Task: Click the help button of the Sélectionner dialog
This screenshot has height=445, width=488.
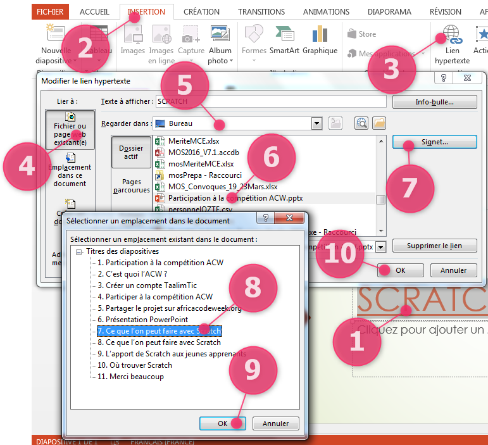Action: [x=265, y=218]
